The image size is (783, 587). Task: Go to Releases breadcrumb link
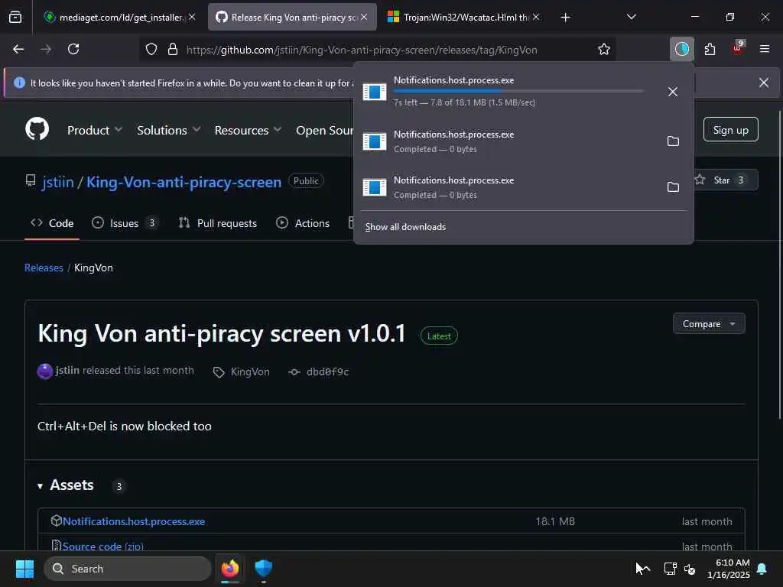[44, 268]
